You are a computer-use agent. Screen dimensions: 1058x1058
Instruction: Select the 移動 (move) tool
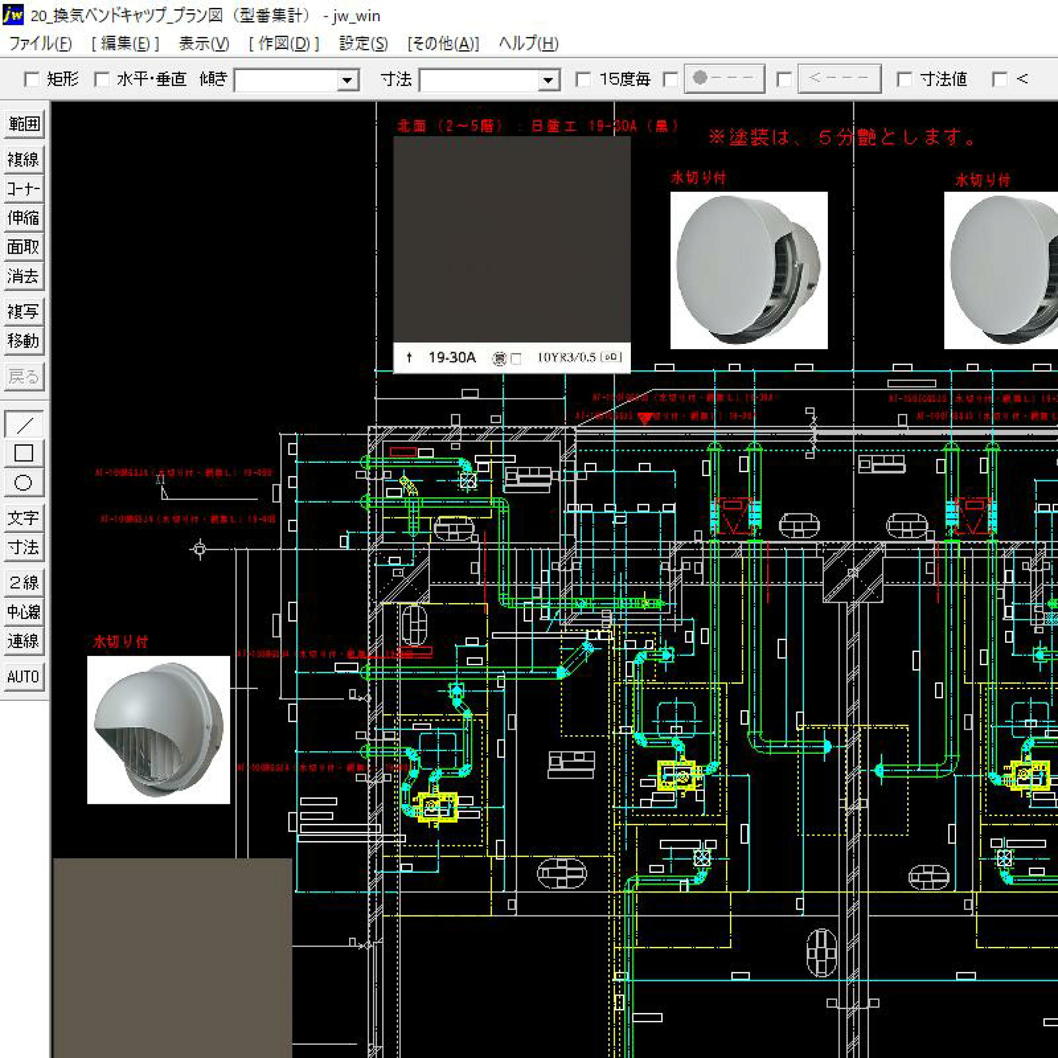pos(24,341)
